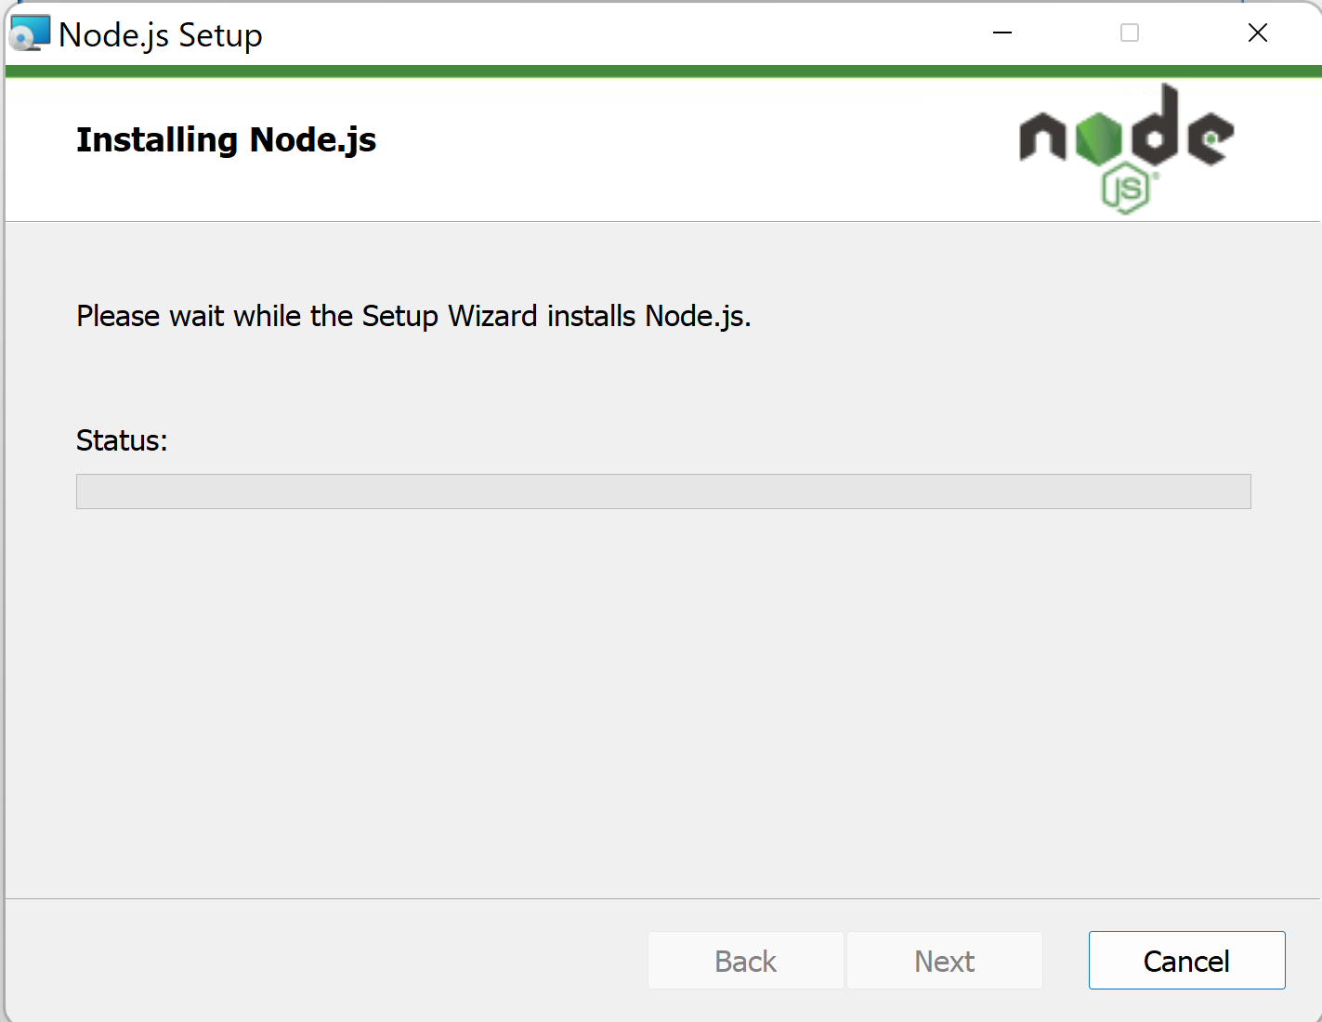Click the grayed-out Back button
The width and height of the screenshot is (1322, 1022).
(x=746, y=961)
